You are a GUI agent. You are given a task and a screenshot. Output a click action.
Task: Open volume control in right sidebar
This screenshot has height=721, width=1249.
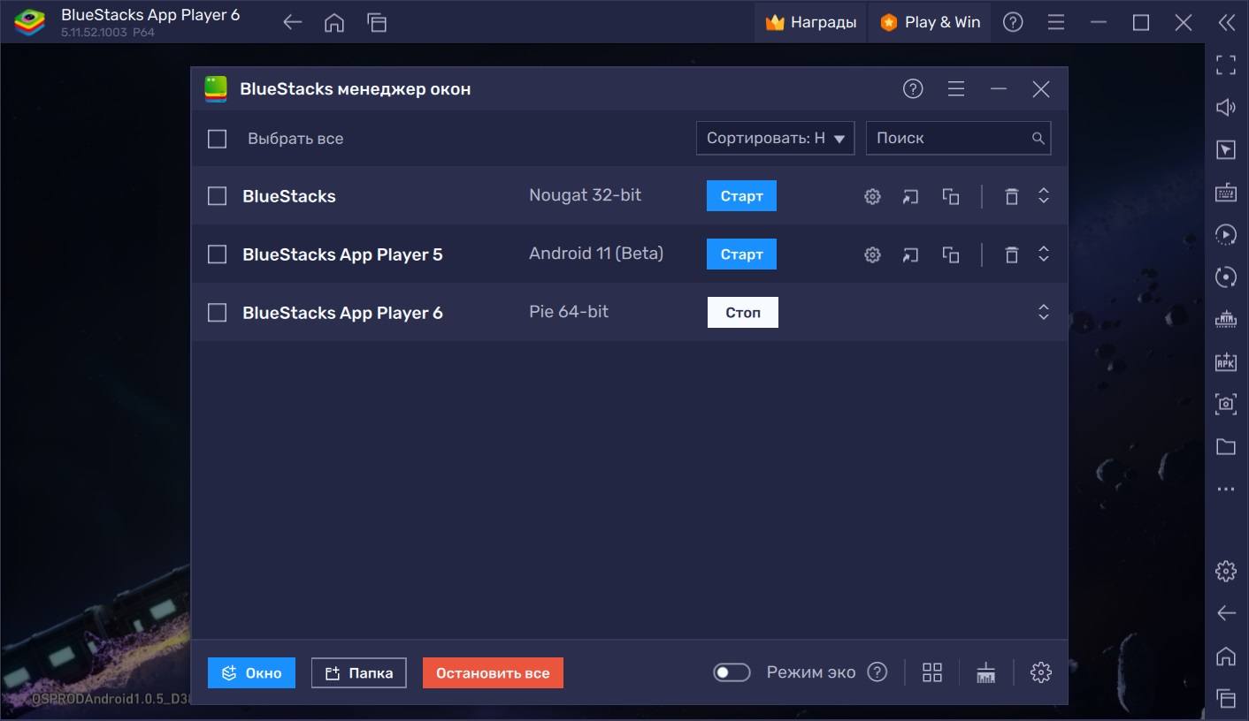pyautogui.click(x=1226, y=108)
